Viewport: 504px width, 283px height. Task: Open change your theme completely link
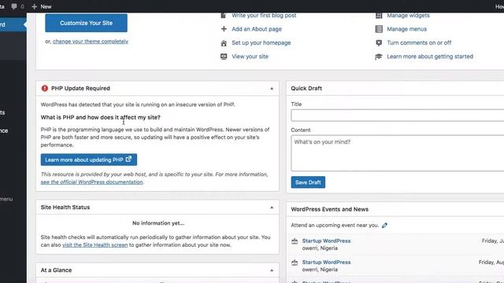[x=91, y=41]
